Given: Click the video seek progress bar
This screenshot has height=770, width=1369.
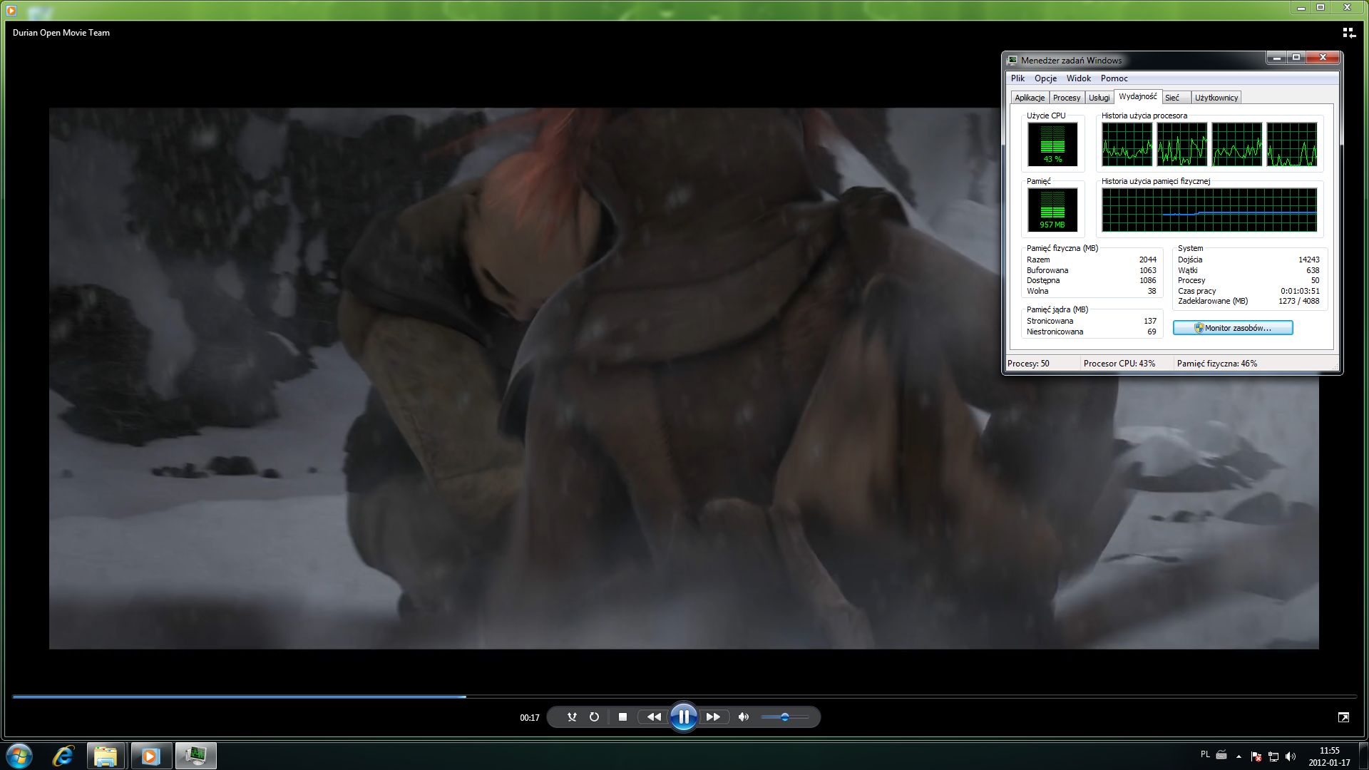Looking at the screenshot, I should point(684,697).
